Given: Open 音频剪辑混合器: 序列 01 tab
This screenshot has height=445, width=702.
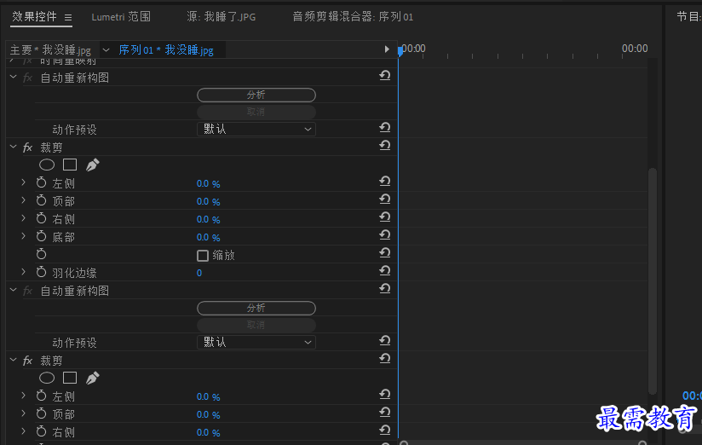Looking at the screenshot, I should tap(353, 17).
